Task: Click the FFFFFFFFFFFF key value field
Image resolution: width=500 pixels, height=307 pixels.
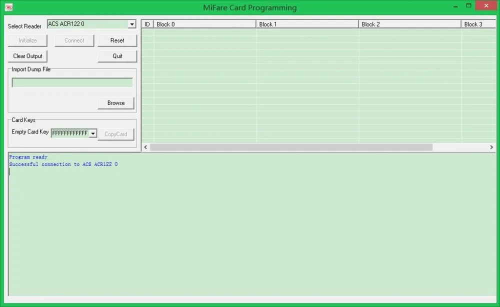Action: pyautogui.click(x=70, y=133)
